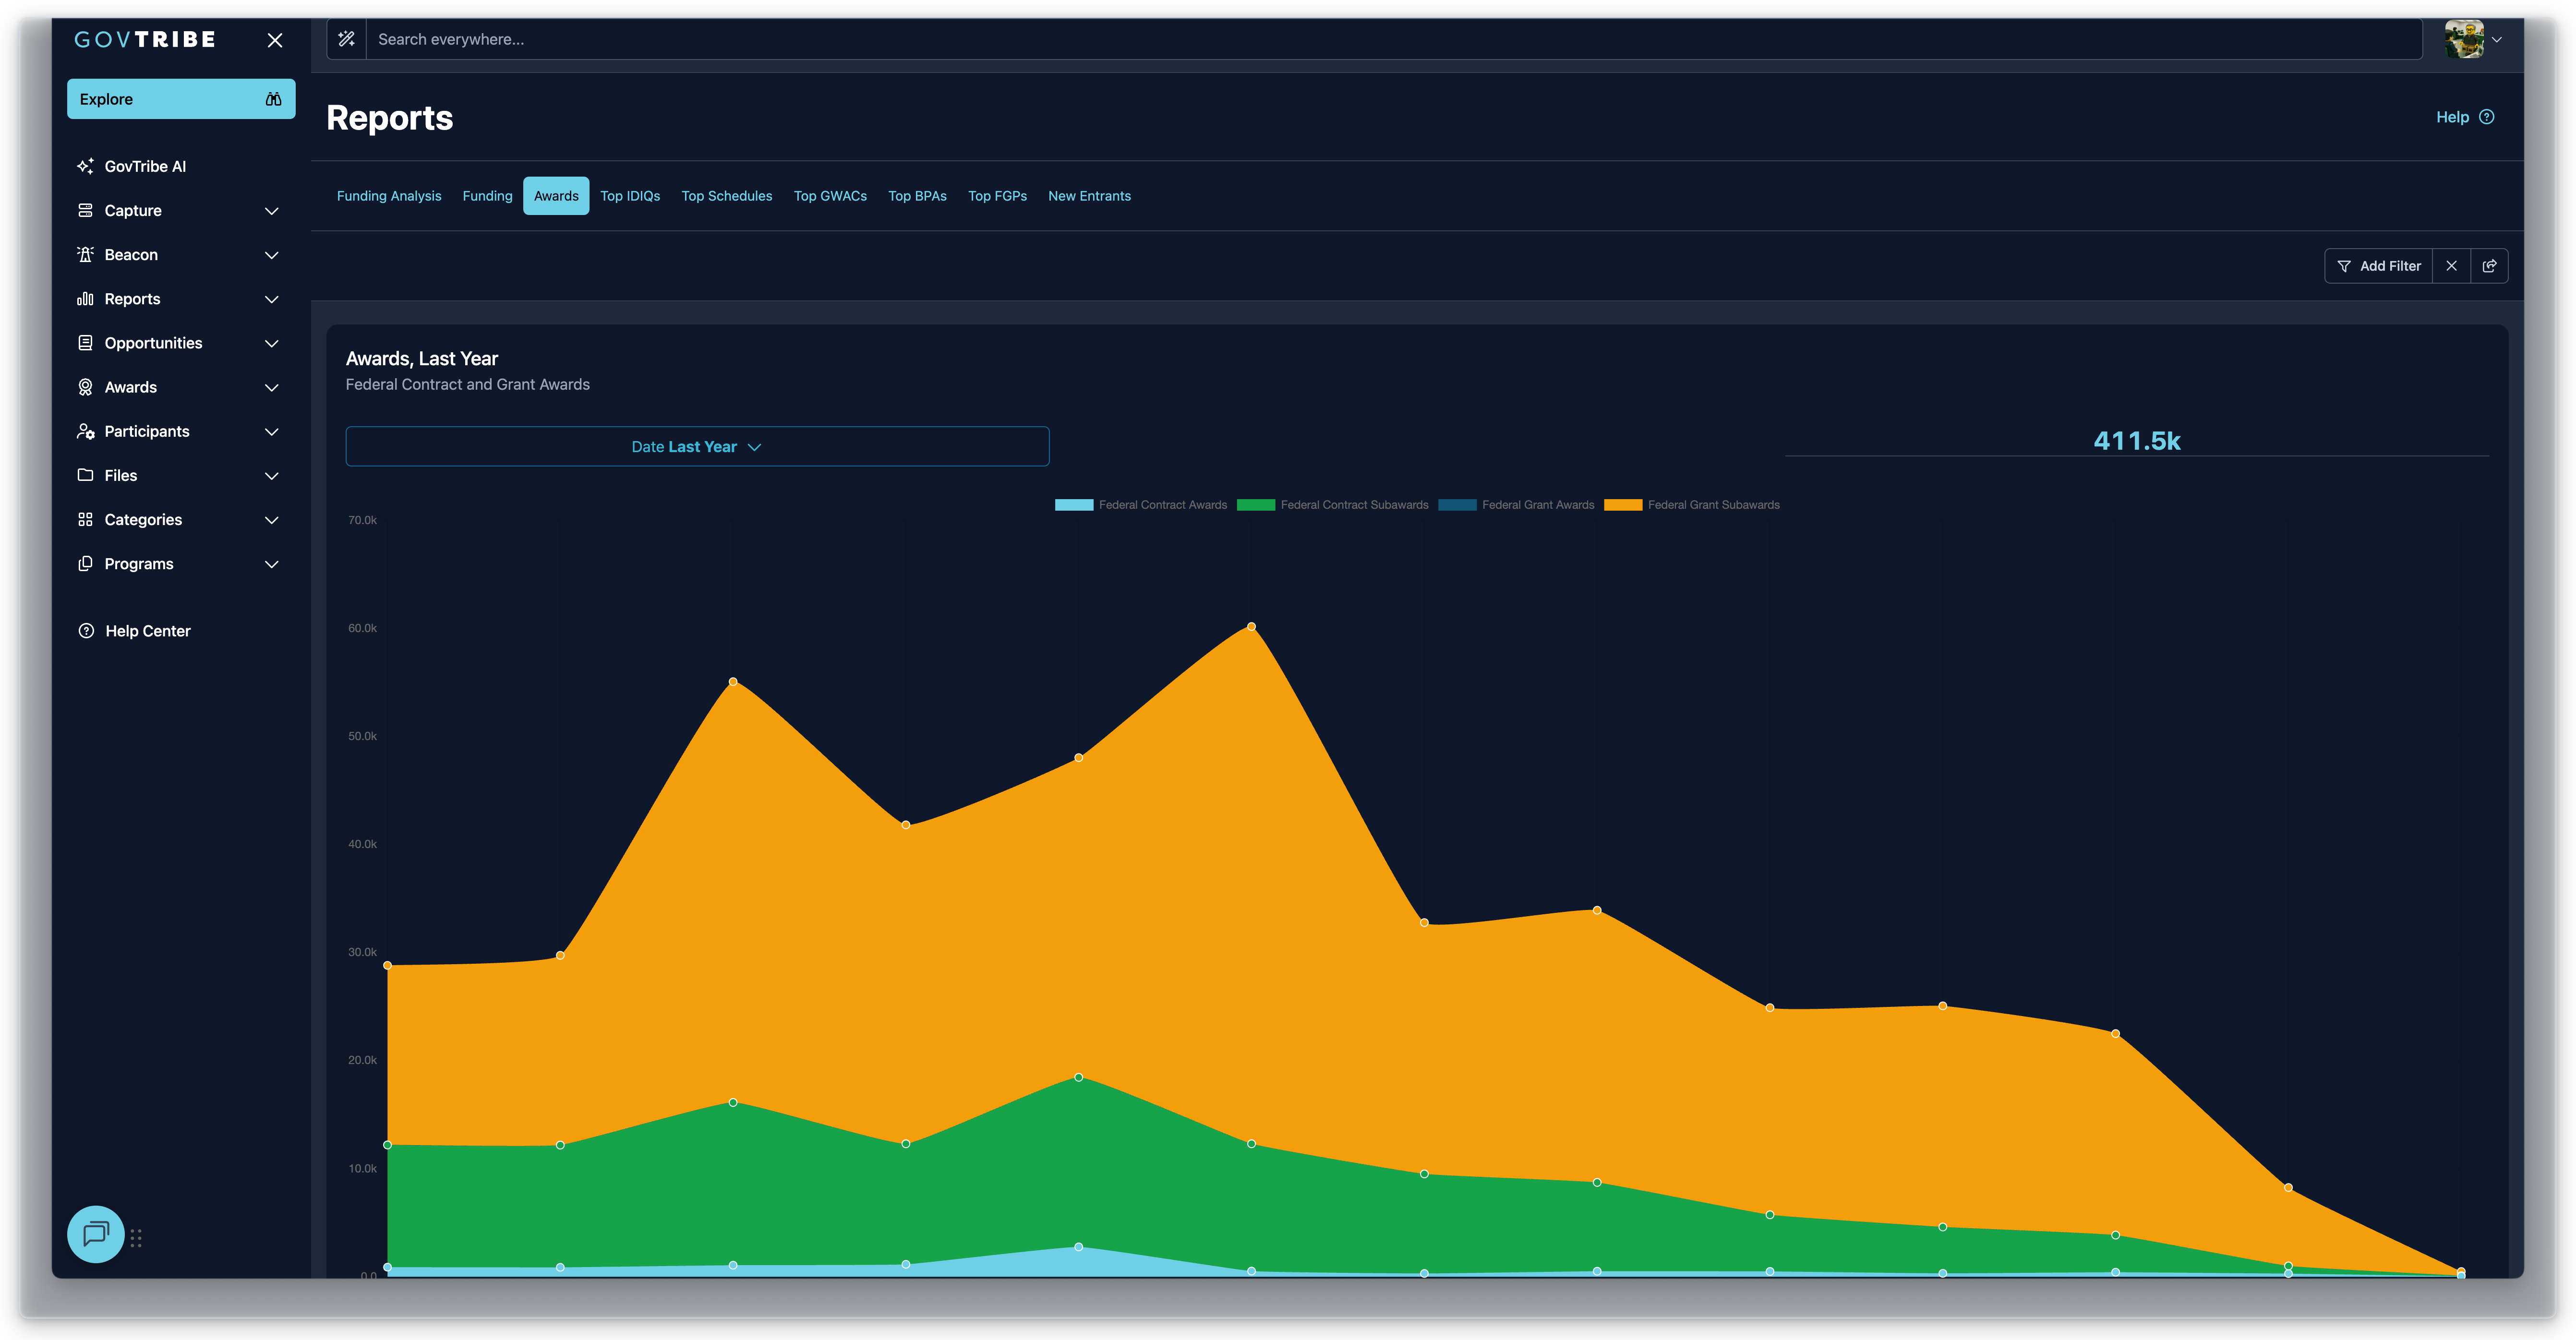Click the Categories grid icon
This screenshot has height=1340, width=2576.
pyautogui.click(x=85, y=519)
